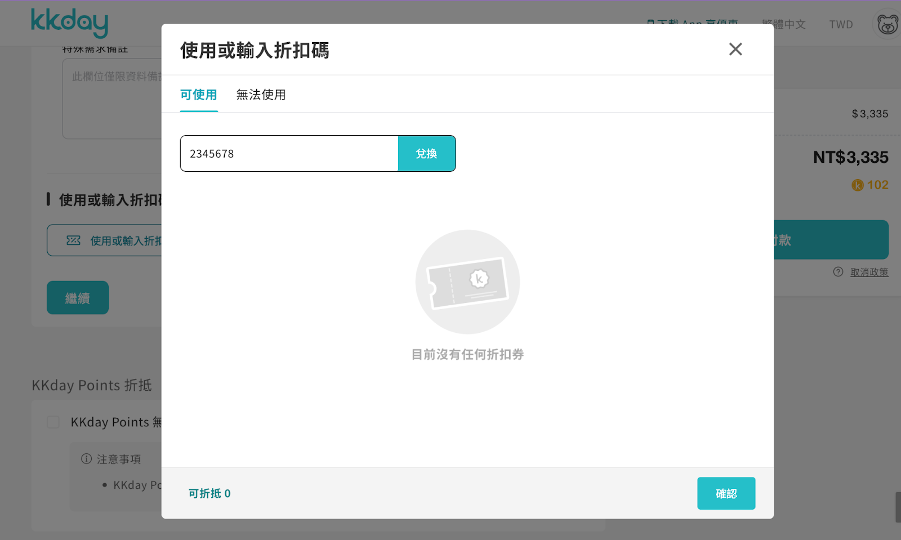Click the kkday logo
The height and width of the screenshot is (540, 901).
pyautogui.click(x=69, y=23)
